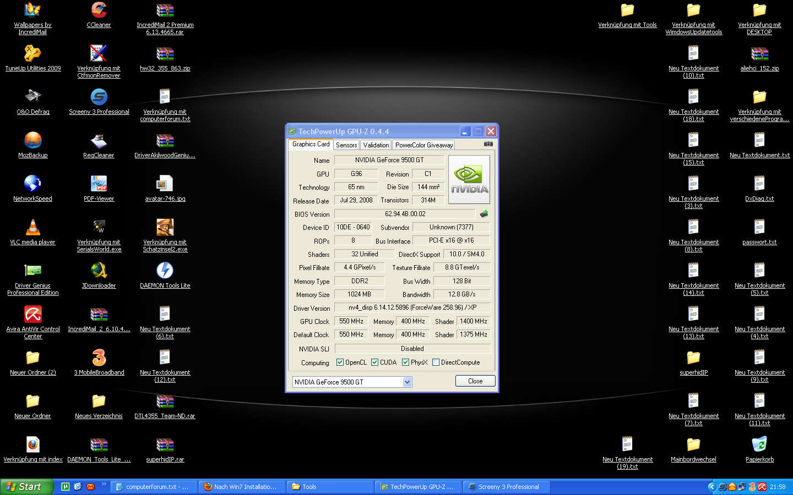Switch to Tools folder taskbar item
The height and width of the screenshot is (495, 793).
[330, 487]
